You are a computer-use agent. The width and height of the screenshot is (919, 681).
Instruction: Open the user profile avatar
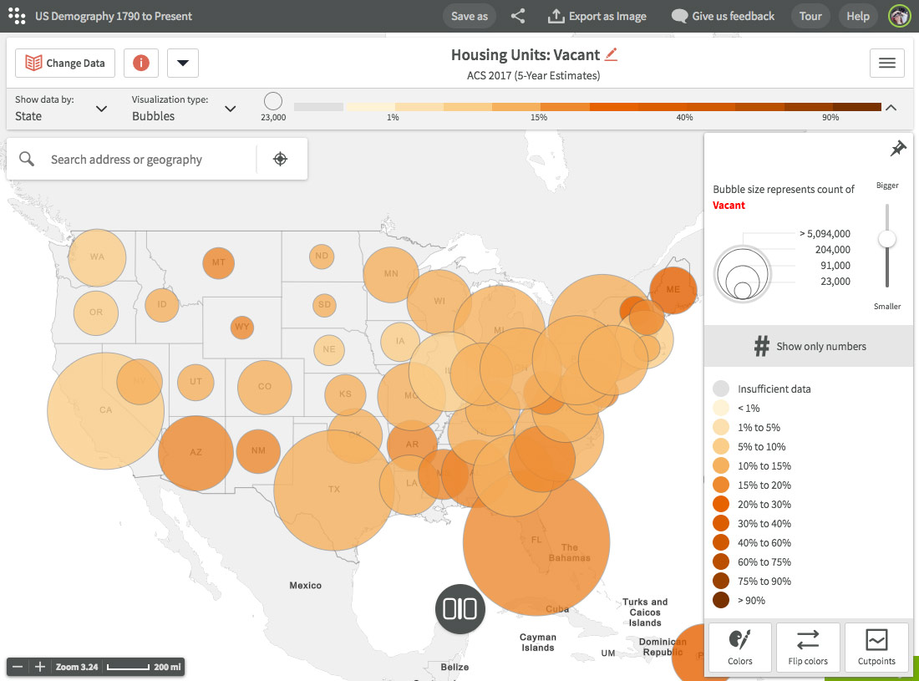click(x=899, y=16)
